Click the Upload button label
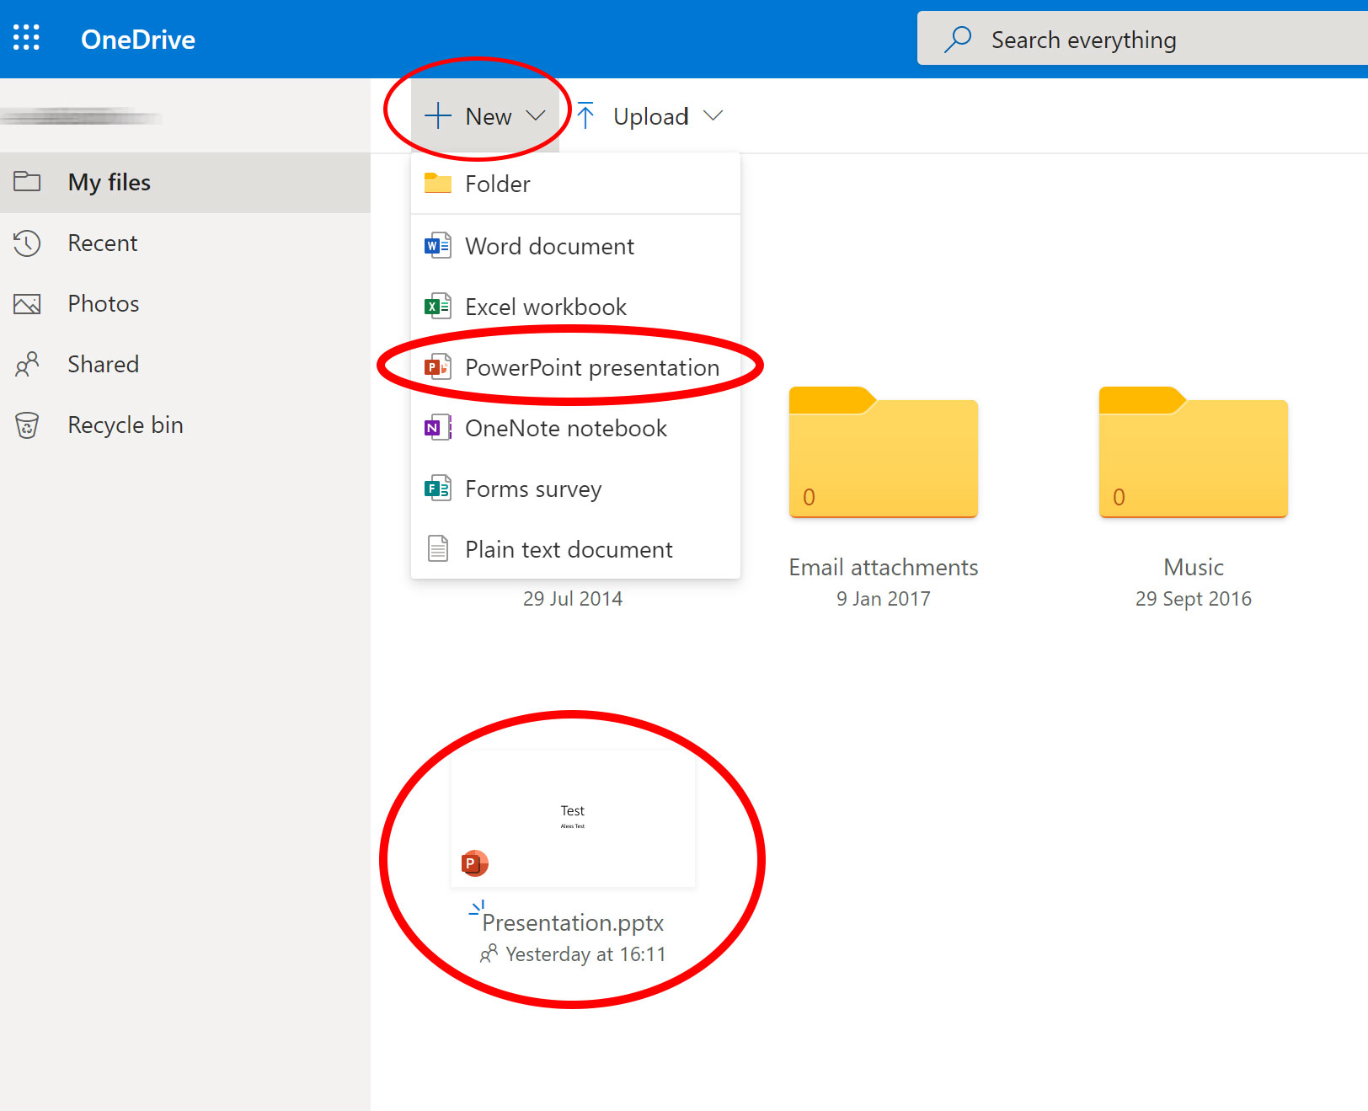1368x1111 pixels. click(x=651, y=116)
